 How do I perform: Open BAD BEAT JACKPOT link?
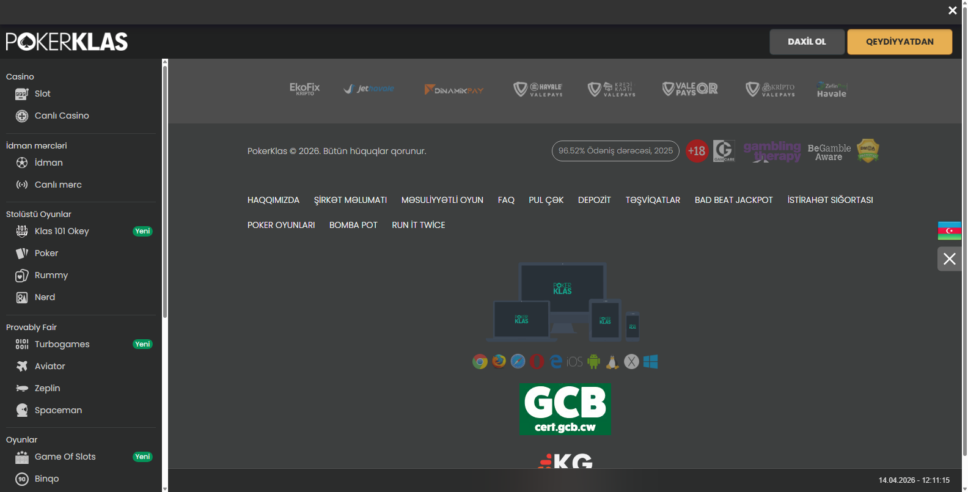point(734,200)
